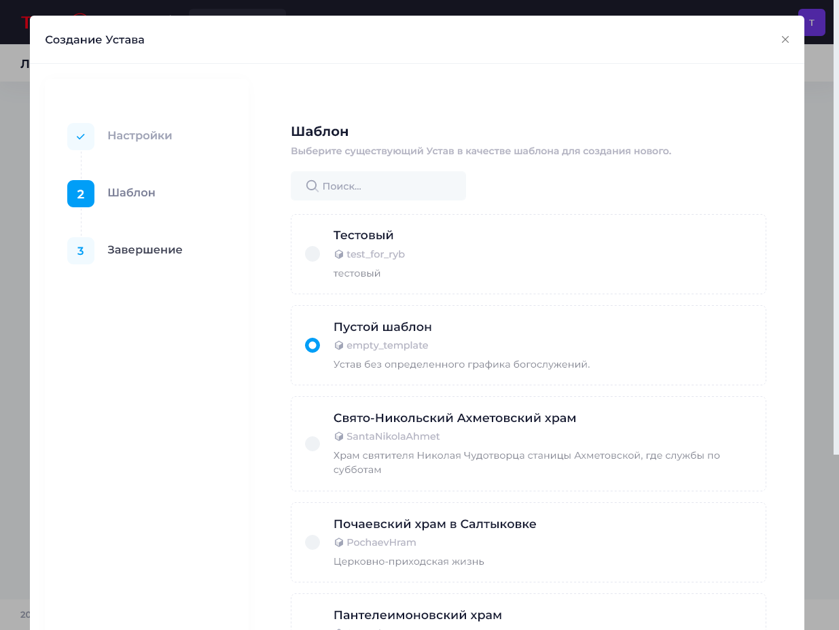Click Свято-Никольский Ахметовский храм title

click(454, 418)
